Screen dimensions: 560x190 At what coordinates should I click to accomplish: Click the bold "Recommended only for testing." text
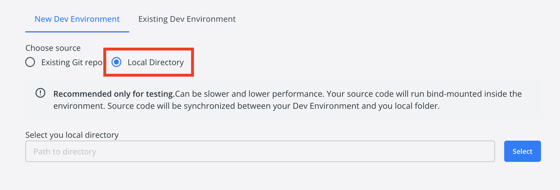(x=114, y=94)
